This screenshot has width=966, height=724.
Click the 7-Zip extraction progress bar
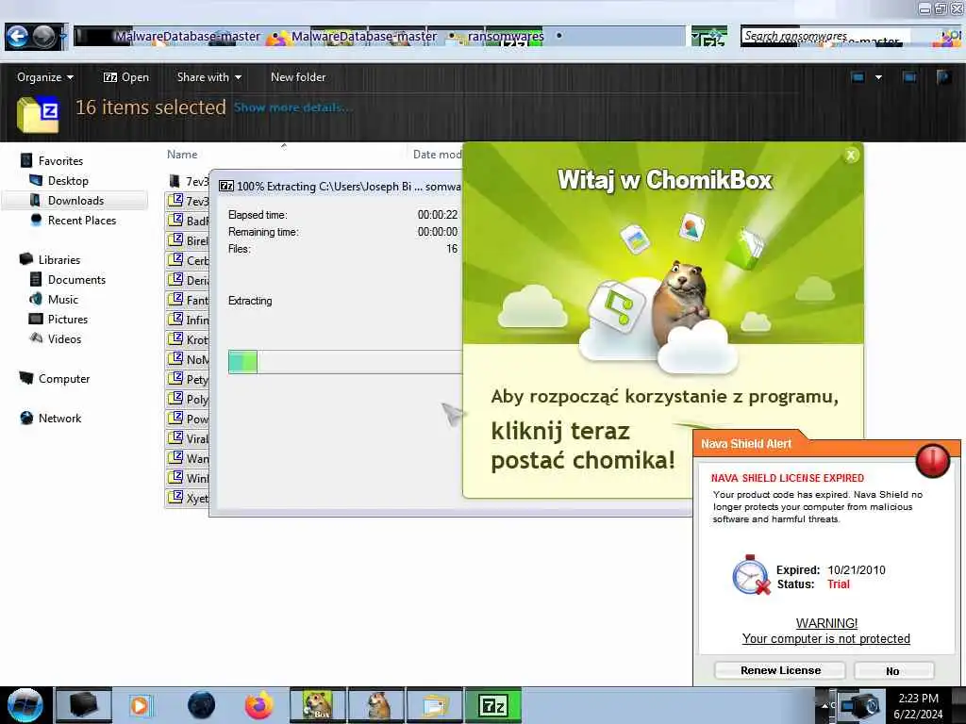[x=345, y=362]
